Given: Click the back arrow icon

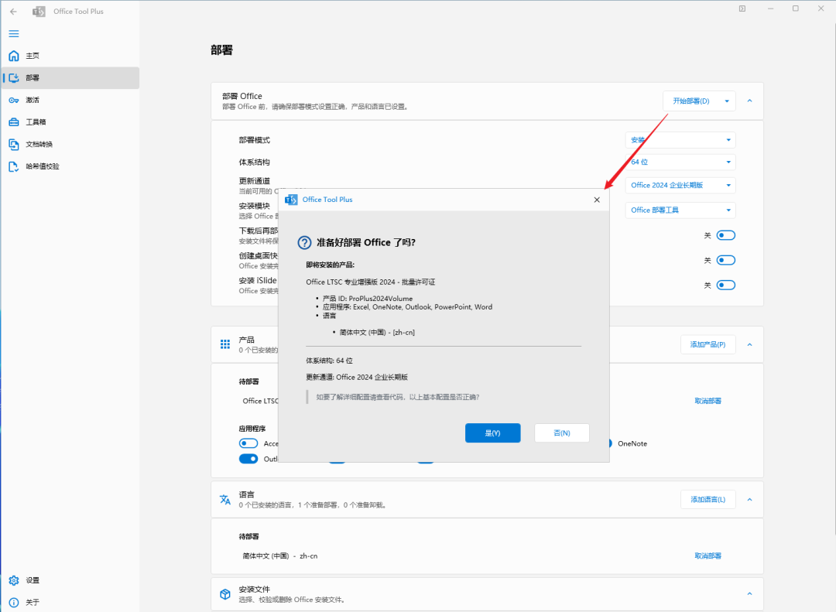Looking at the screenshot, I should (13, 12).
